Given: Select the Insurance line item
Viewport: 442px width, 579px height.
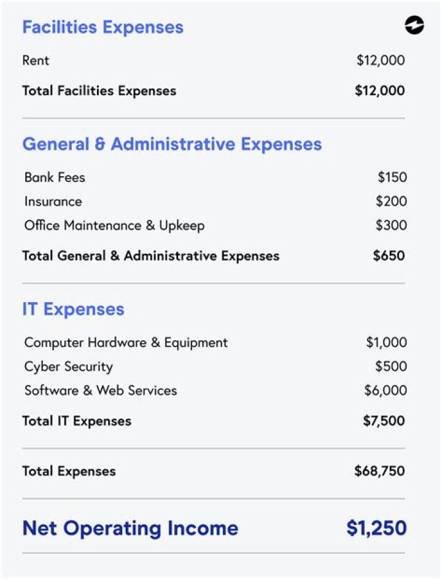Looking at the screenshot, I should [x=53, y=201].
